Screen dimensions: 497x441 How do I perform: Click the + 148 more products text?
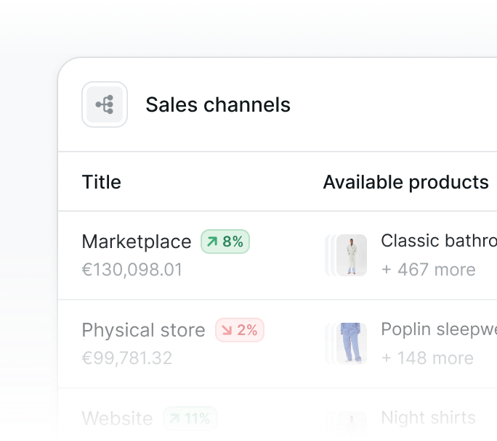pyautogui.click(x=427, y=358)
